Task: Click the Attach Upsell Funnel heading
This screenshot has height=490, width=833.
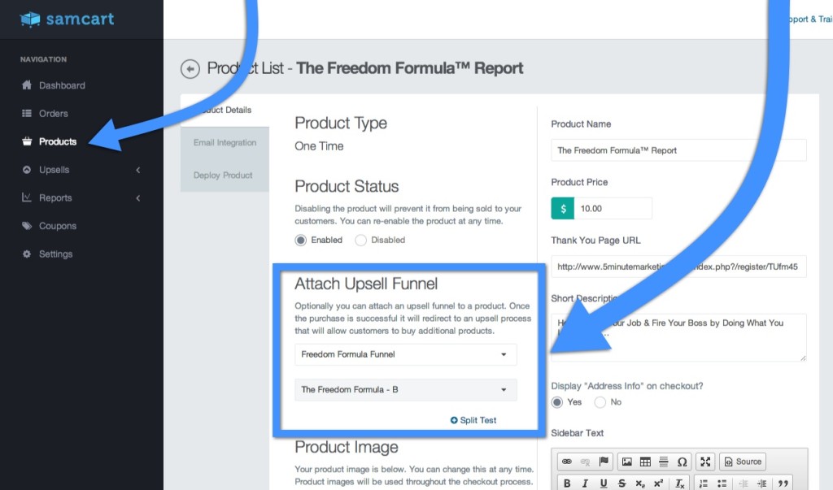Action: click(x=366, y=284)
